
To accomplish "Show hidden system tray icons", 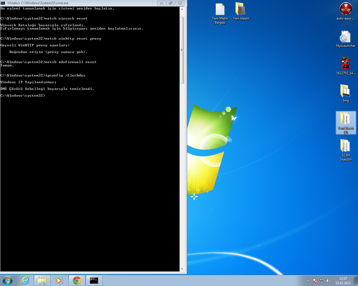I will coord(308,281).
